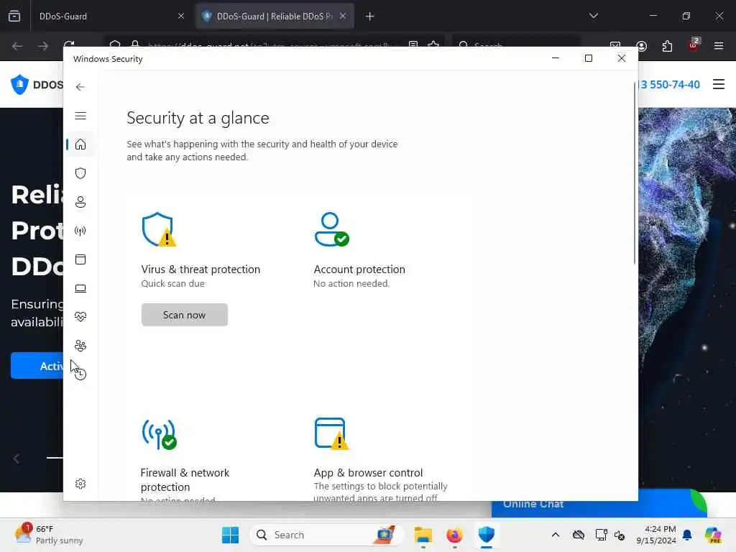The width and height of the screenshot is (736, 552).
Task: Open the Windows Start menu
Action: tap(230, 535)
